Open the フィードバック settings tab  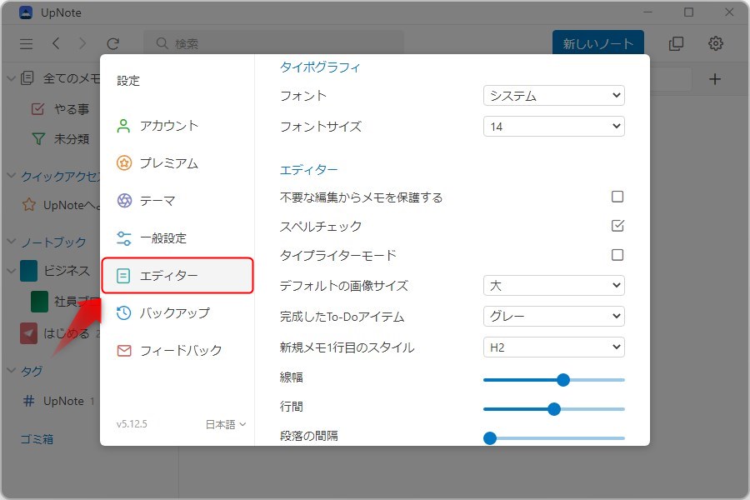177,351
